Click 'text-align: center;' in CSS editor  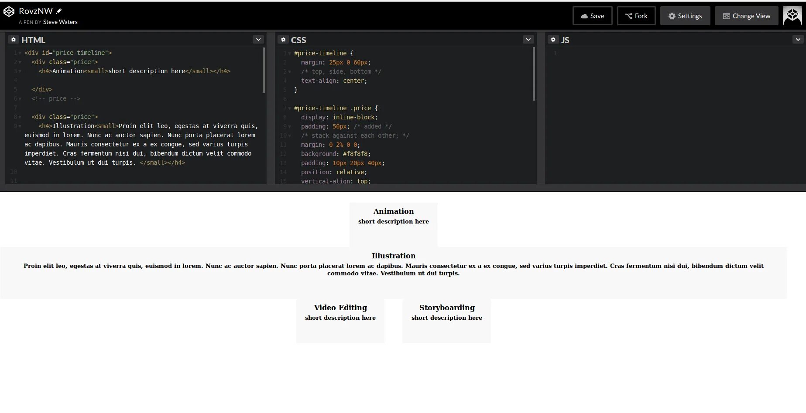click(334, 81)
